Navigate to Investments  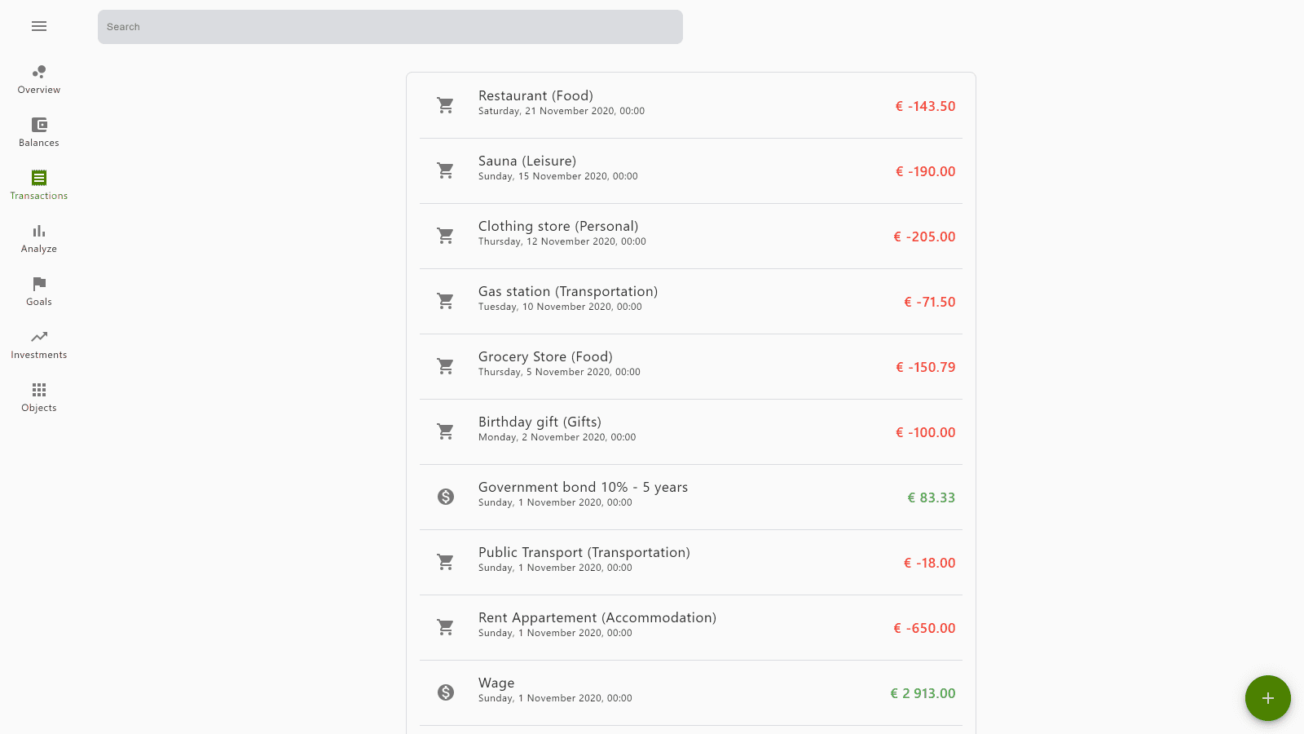[x=39, y=345]
